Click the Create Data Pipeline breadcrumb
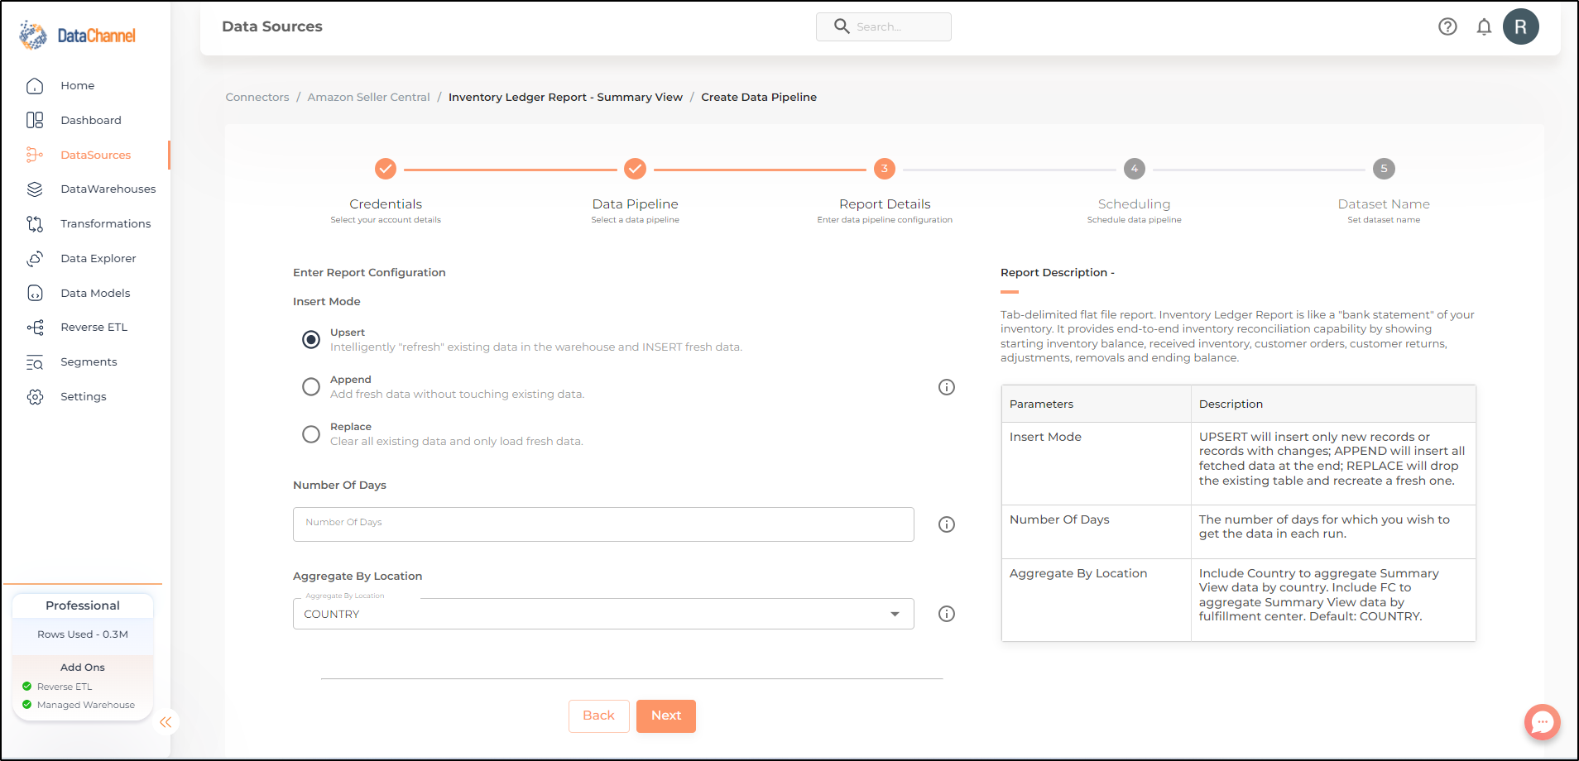The image size is (1579, 761). click(x=759, y=98)
